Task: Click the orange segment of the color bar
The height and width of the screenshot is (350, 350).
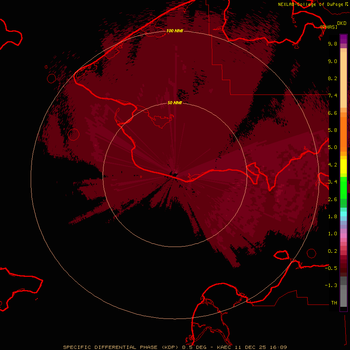Action: click(343, 135)
